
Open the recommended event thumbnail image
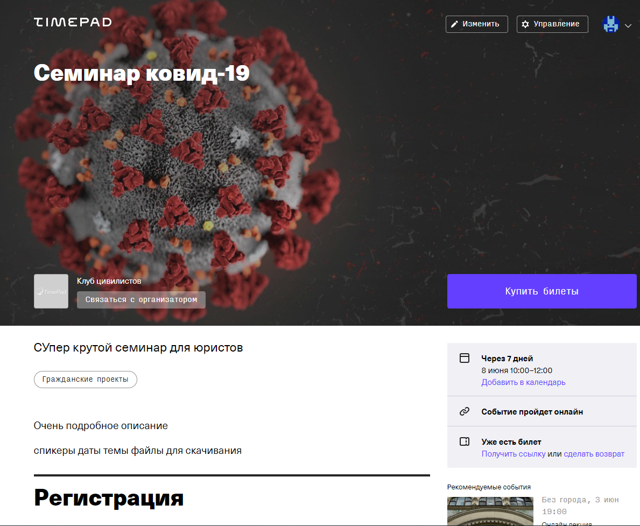click(490, 511)
